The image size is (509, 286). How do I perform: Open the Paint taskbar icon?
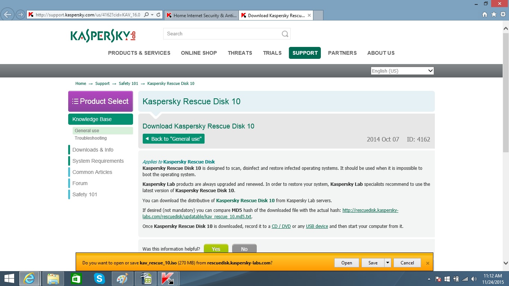(x=122, y=279)
